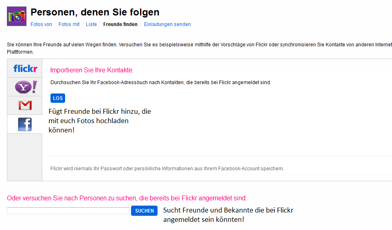Choose the Yahoo contacts icon
The image size is (392, 230).
(25, 87)
